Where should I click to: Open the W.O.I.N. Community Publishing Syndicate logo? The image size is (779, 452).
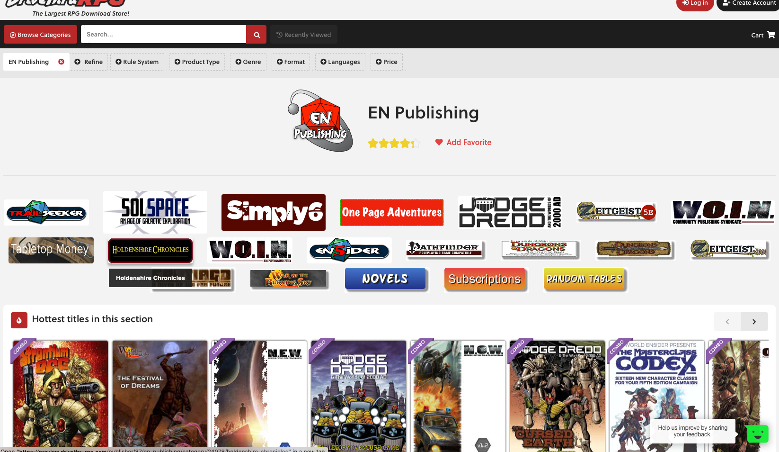click(723, 212)
